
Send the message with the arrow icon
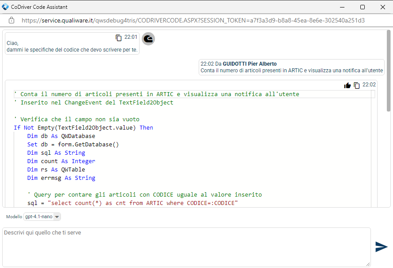click(381, 247)
